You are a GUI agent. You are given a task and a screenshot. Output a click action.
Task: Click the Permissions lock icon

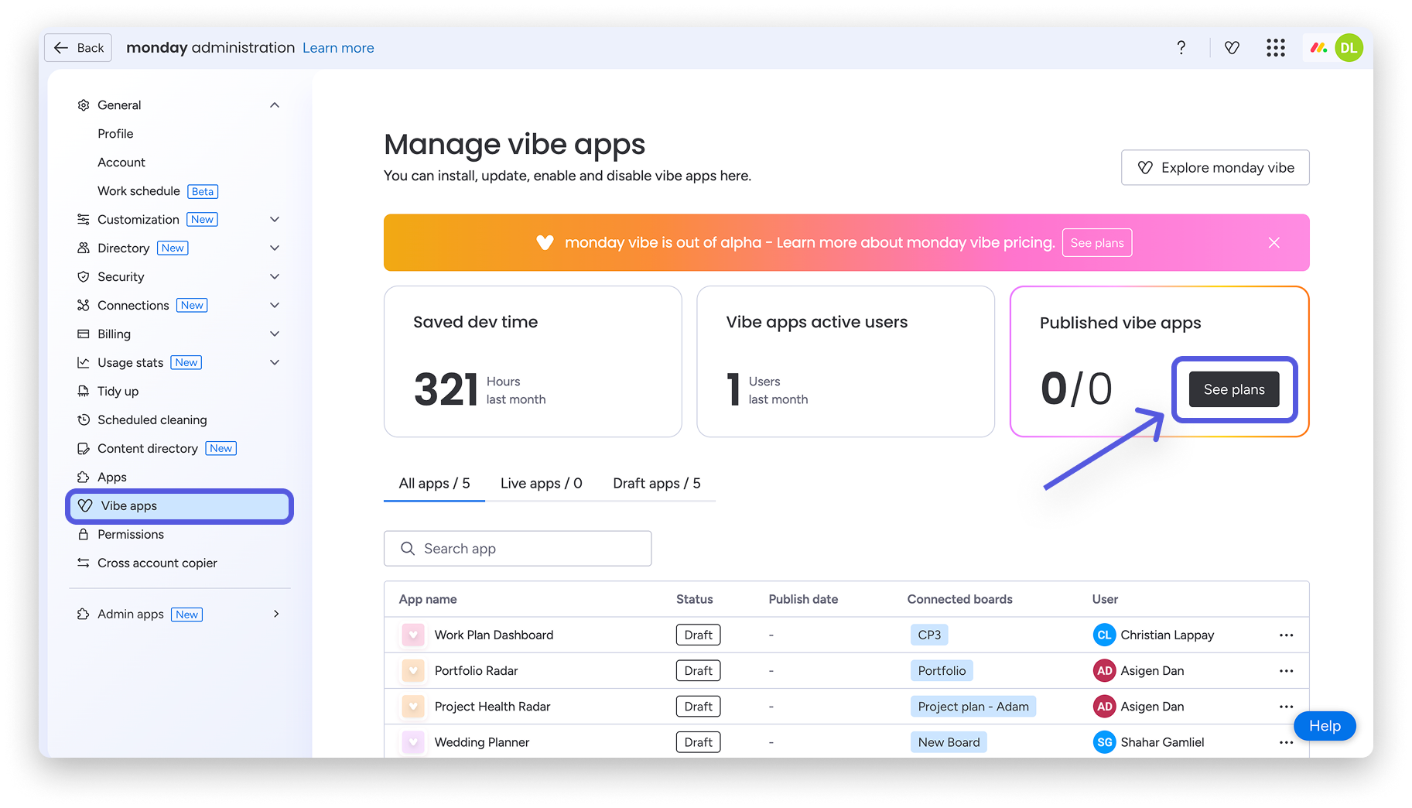[x=84, y=534]
